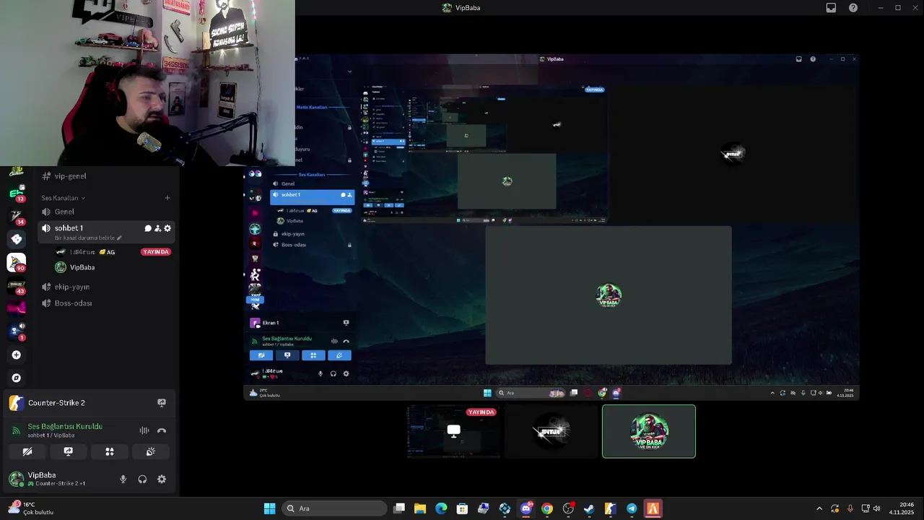This screenshot has width=924, height=520.
Task: Open Discord help question mark icon
Action: pyautogui.click(x=853, y=8)
